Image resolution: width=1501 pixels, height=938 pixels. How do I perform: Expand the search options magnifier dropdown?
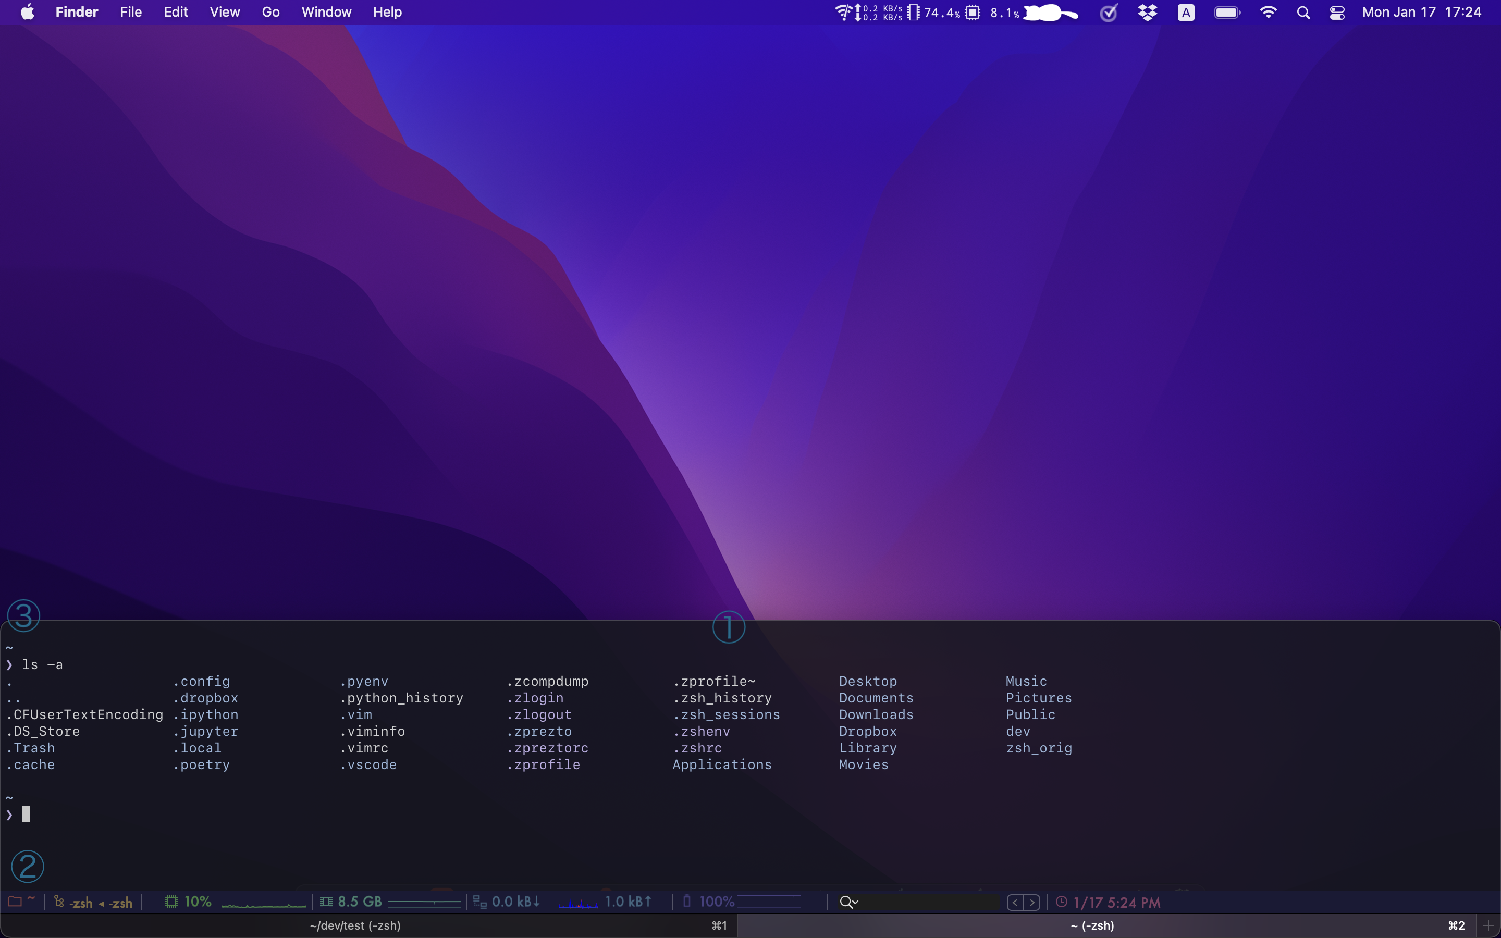click(848, 902)
